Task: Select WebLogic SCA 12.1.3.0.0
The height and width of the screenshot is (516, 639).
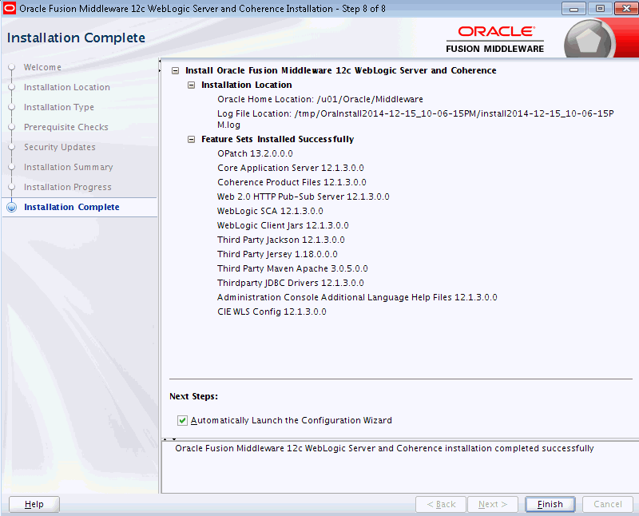Action: tap(270, 211)
